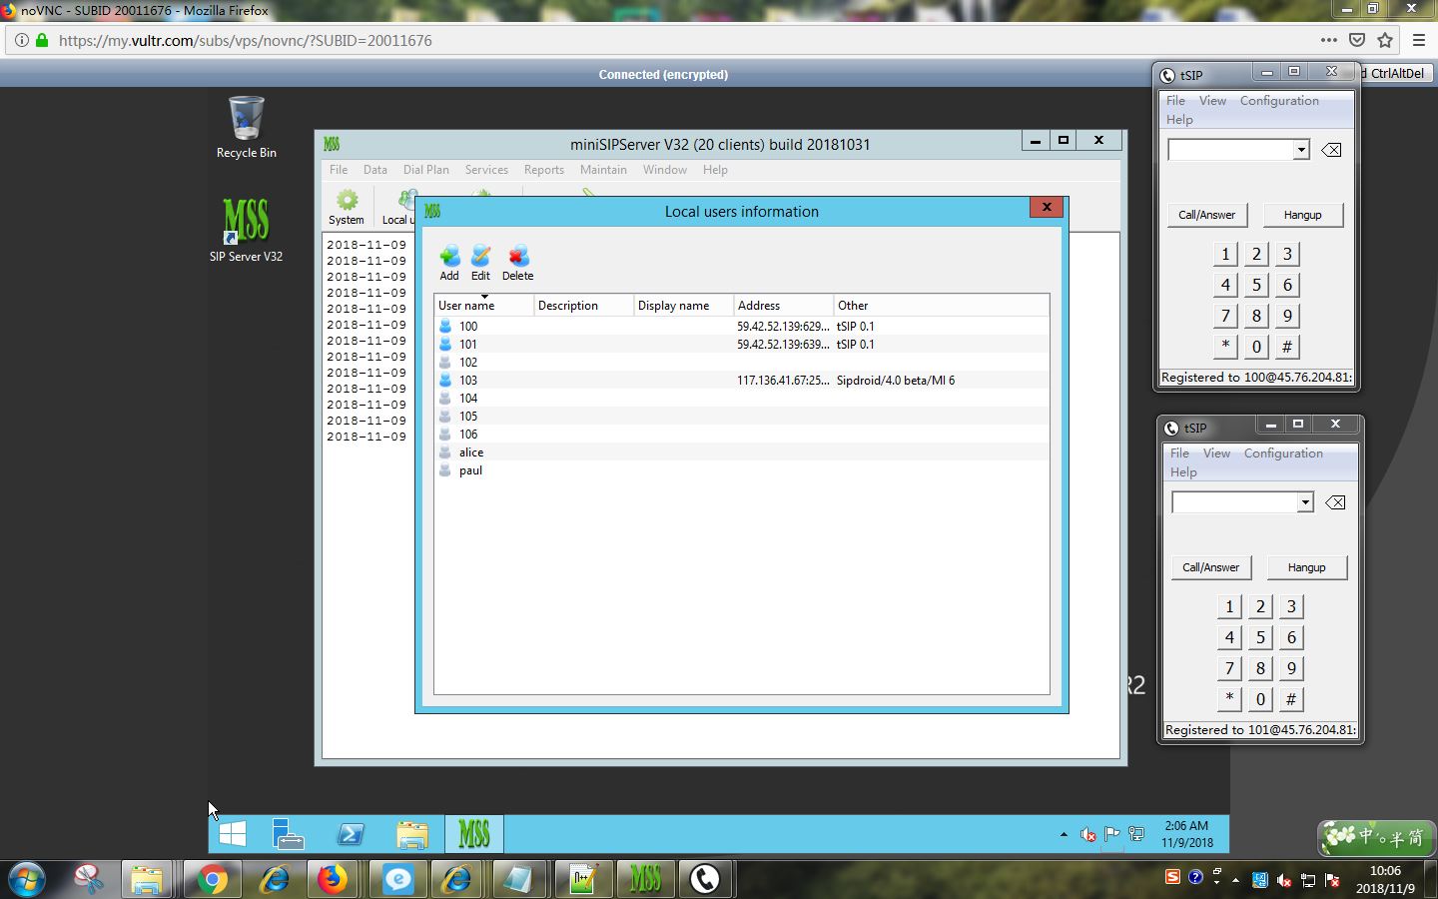1438x899 pixels.
Task: Click the Delete user icon
Action: coord(517,263)
